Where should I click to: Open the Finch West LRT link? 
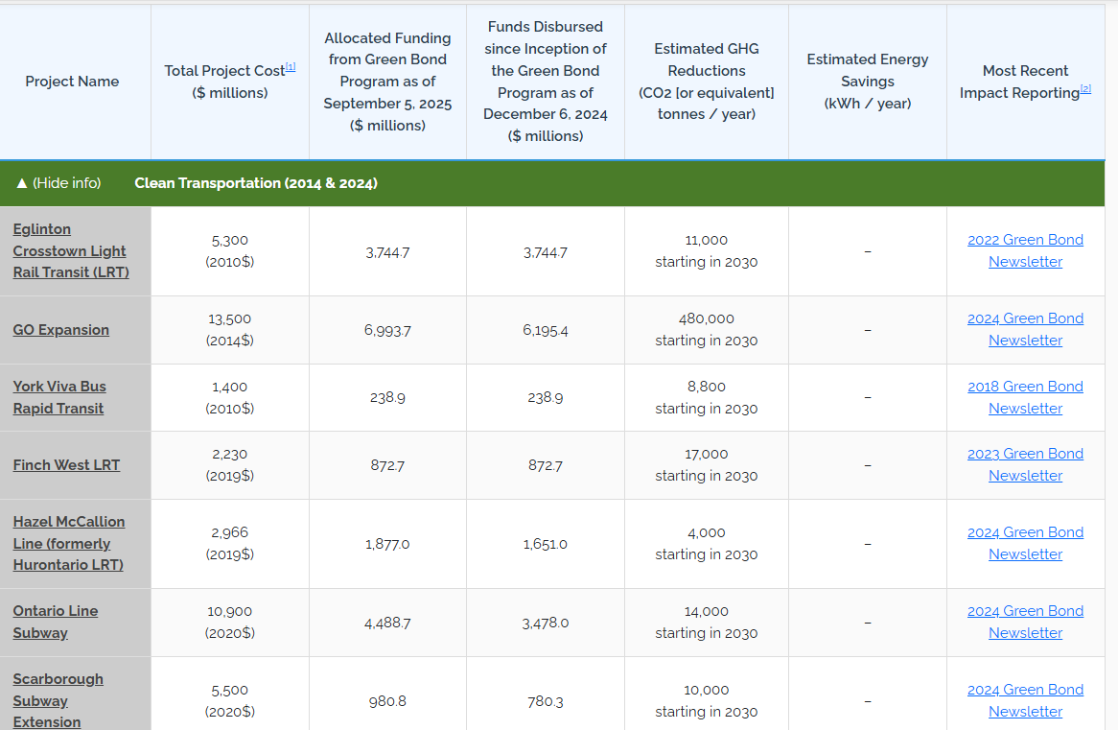(x=66, y=465)
